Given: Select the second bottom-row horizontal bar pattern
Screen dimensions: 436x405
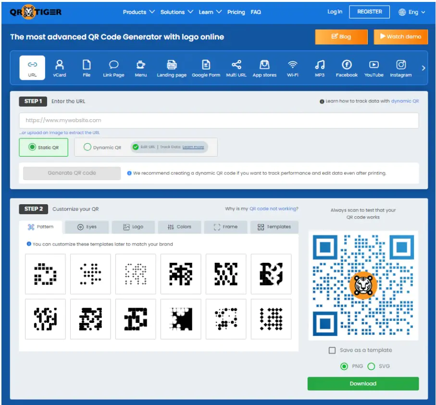Looking at the screenshot, I should (x=90, y=319).
